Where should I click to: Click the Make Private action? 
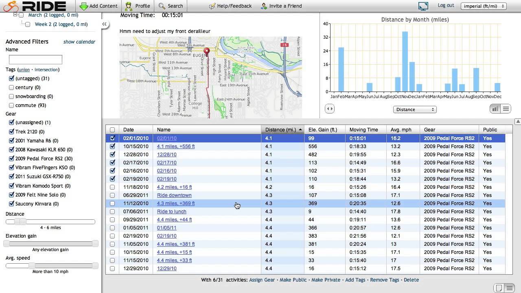point(326,280)
